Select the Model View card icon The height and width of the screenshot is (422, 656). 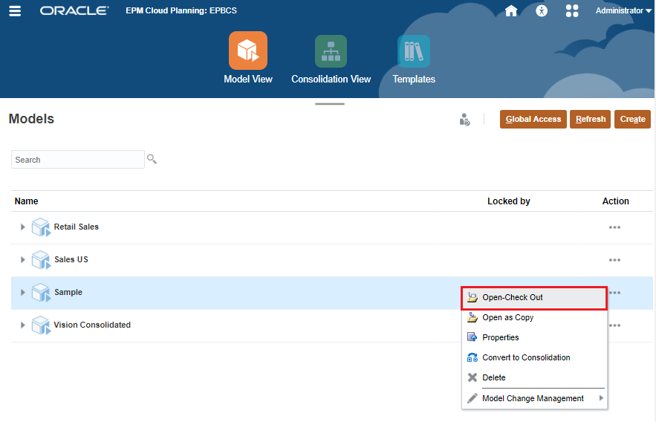(x=248, y=51)
